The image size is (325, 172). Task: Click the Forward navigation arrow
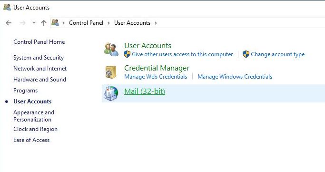point(22,23)
